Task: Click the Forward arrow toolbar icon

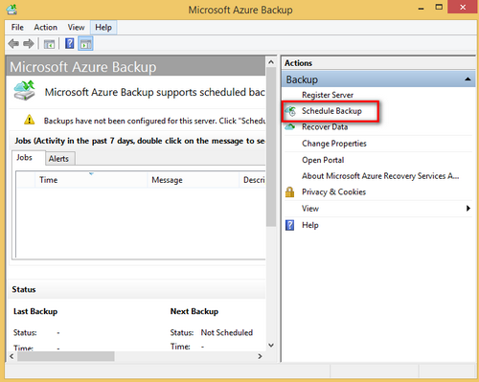Action: tap(29, 44)
